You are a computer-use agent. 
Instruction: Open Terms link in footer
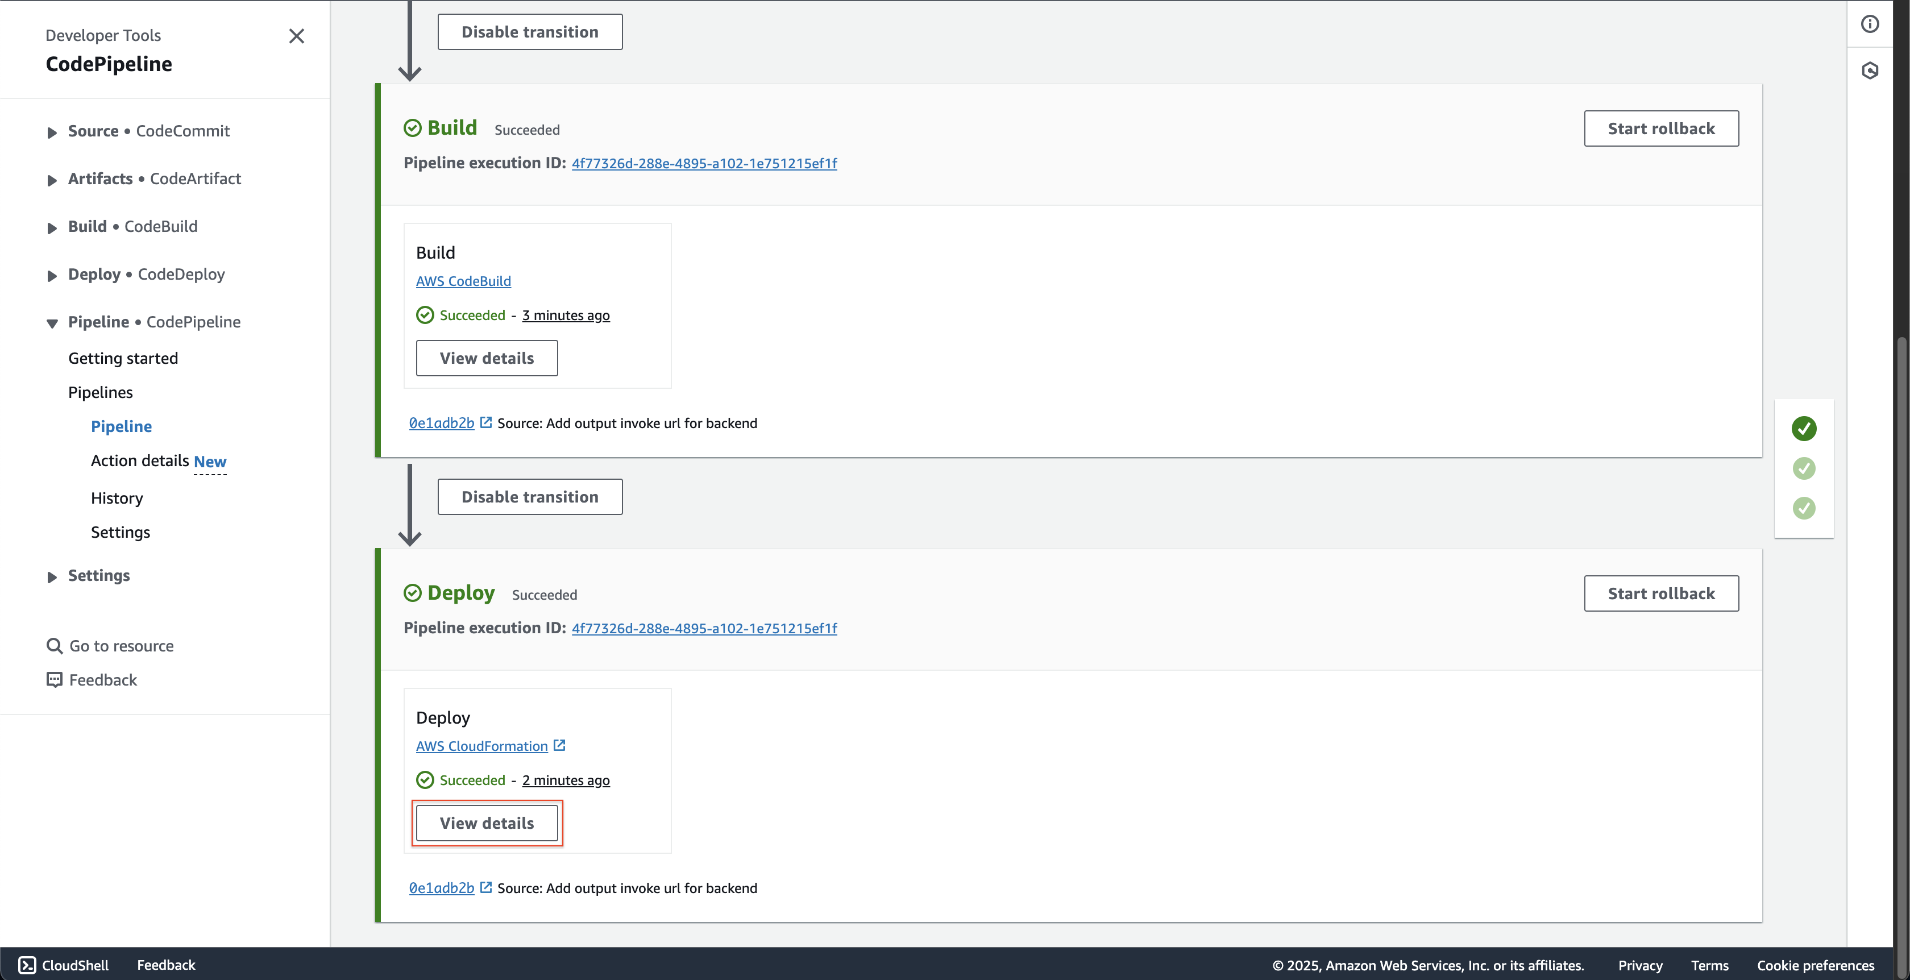[x=1710, y=965]
